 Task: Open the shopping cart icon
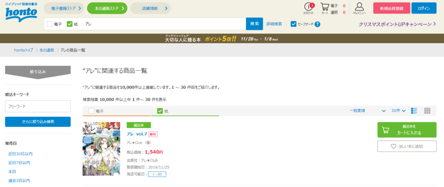pyautogui.click(x=325, y=8)
